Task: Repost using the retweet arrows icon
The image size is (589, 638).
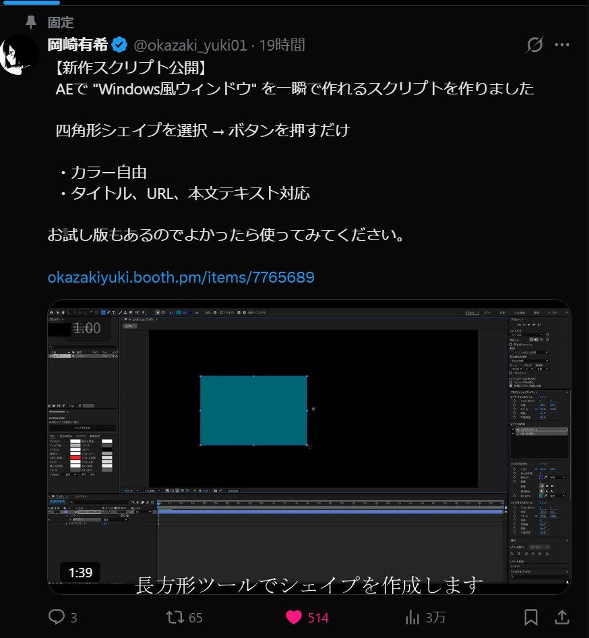Action: tap(175, 617)
